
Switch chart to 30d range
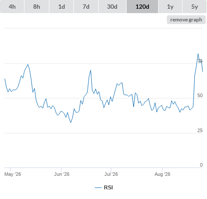112,7
